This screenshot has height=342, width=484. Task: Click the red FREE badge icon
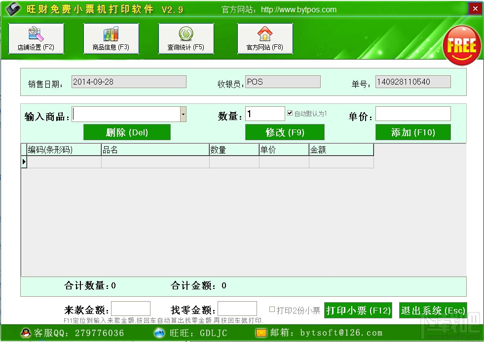click(x=462, y=46)
